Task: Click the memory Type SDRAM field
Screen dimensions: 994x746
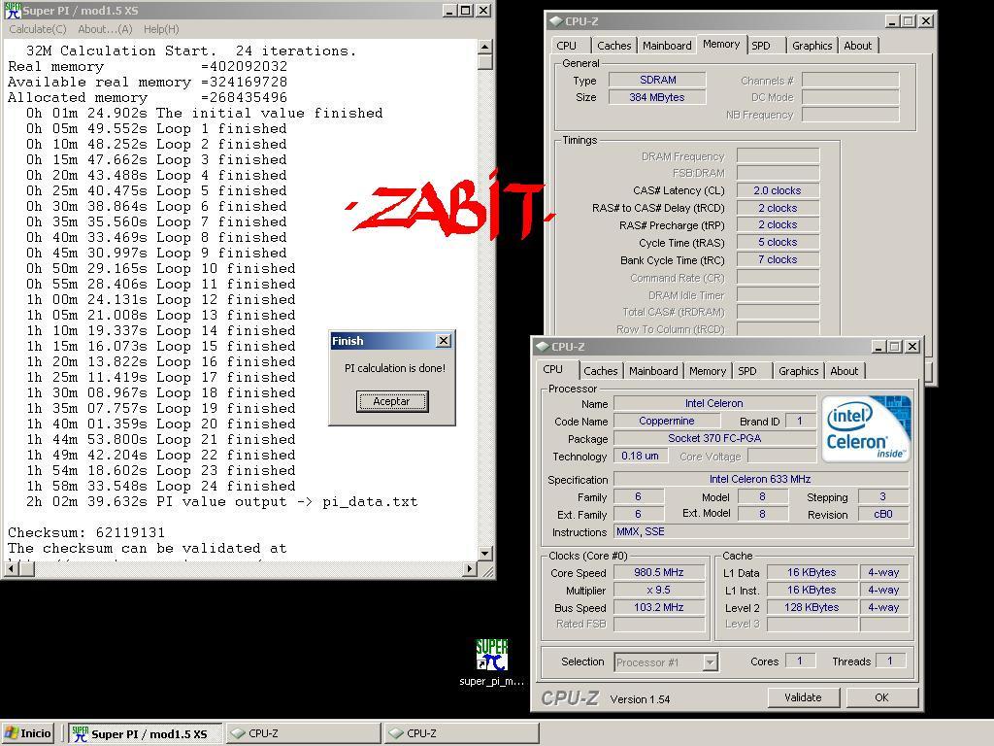Action: pos(657,80)
